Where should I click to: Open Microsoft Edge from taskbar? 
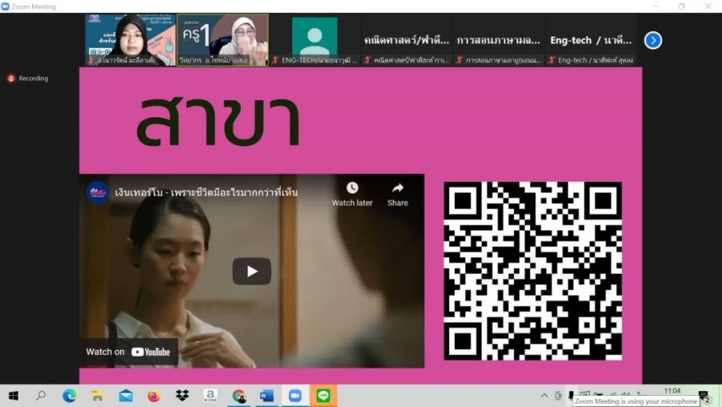[x=69, y=396]
